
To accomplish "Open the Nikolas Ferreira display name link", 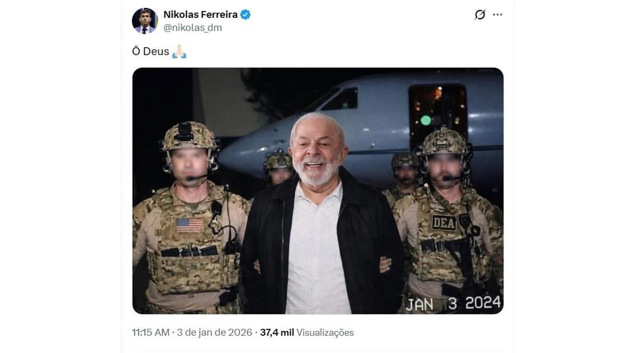I will pyautogui.click(x=200, y=15).
